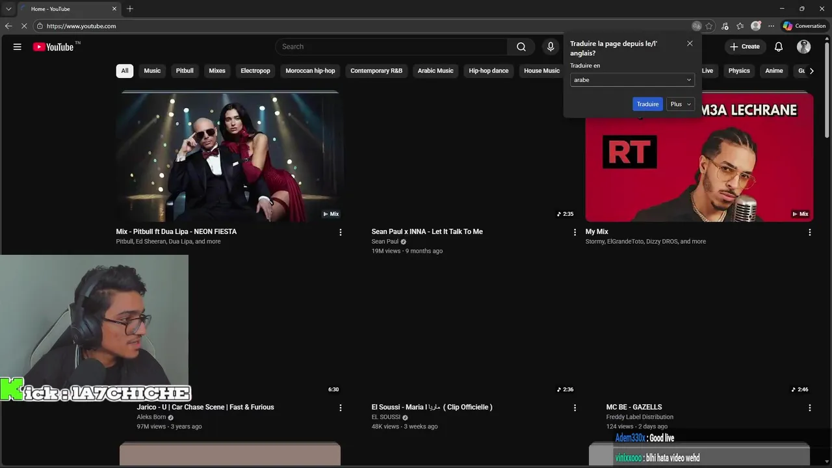832x468 pixels.
Task: Select the Arabic Music chip
Action: tap(435, 71)
